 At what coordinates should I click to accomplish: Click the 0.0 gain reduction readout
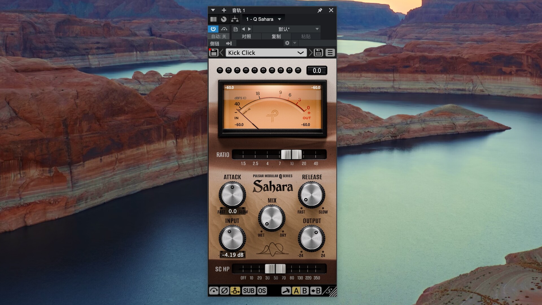317,71
